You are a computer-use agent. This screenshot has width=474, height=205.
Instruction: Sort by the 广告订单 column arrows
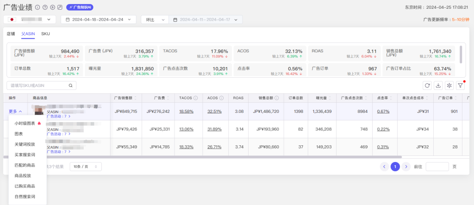pyautogui.click(x=455, y=98)
